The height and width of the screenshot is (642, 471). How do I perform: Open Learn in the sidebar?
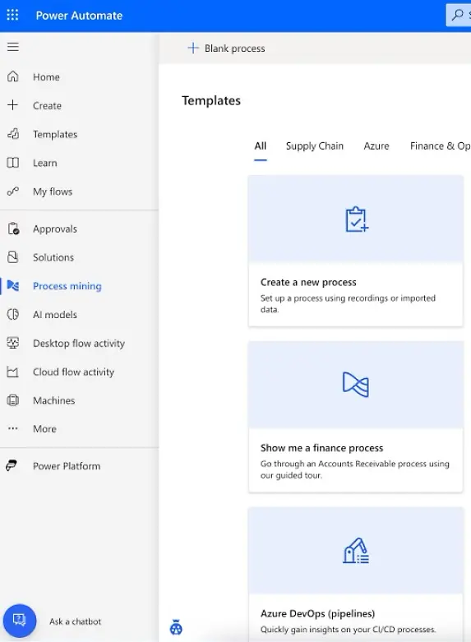45,163
